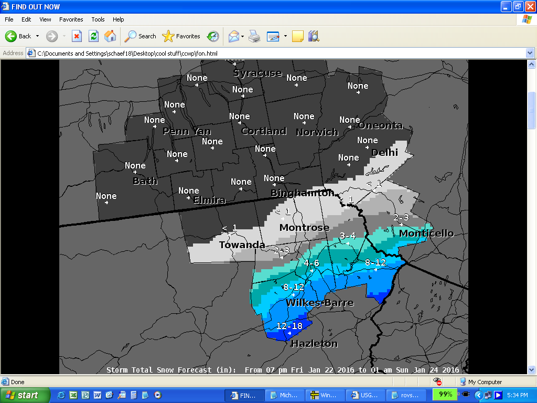Open the View menu
Viewport: 537px width, 403px height.
(45, 19)
